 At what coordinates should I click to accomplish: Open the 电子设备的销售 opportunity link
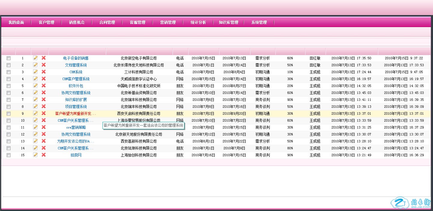coord(76,58)
